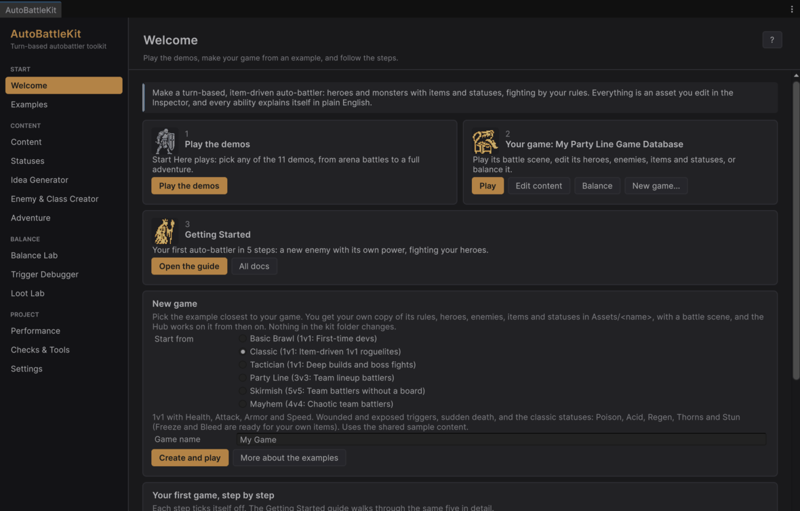Image resolution: width=800 pixels, height=511 pixels.
Task: Go to Statuses in the sidebar
Action: 64,161
